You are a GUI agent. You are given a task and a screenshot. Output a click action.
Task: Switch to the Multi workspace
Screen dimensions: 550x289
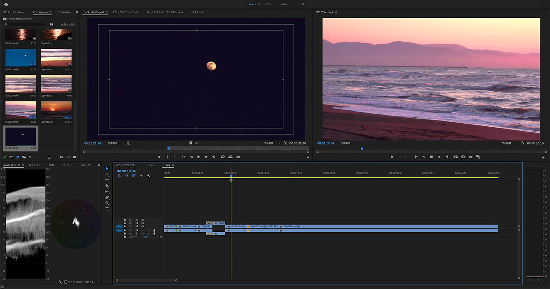pos(284,4)
